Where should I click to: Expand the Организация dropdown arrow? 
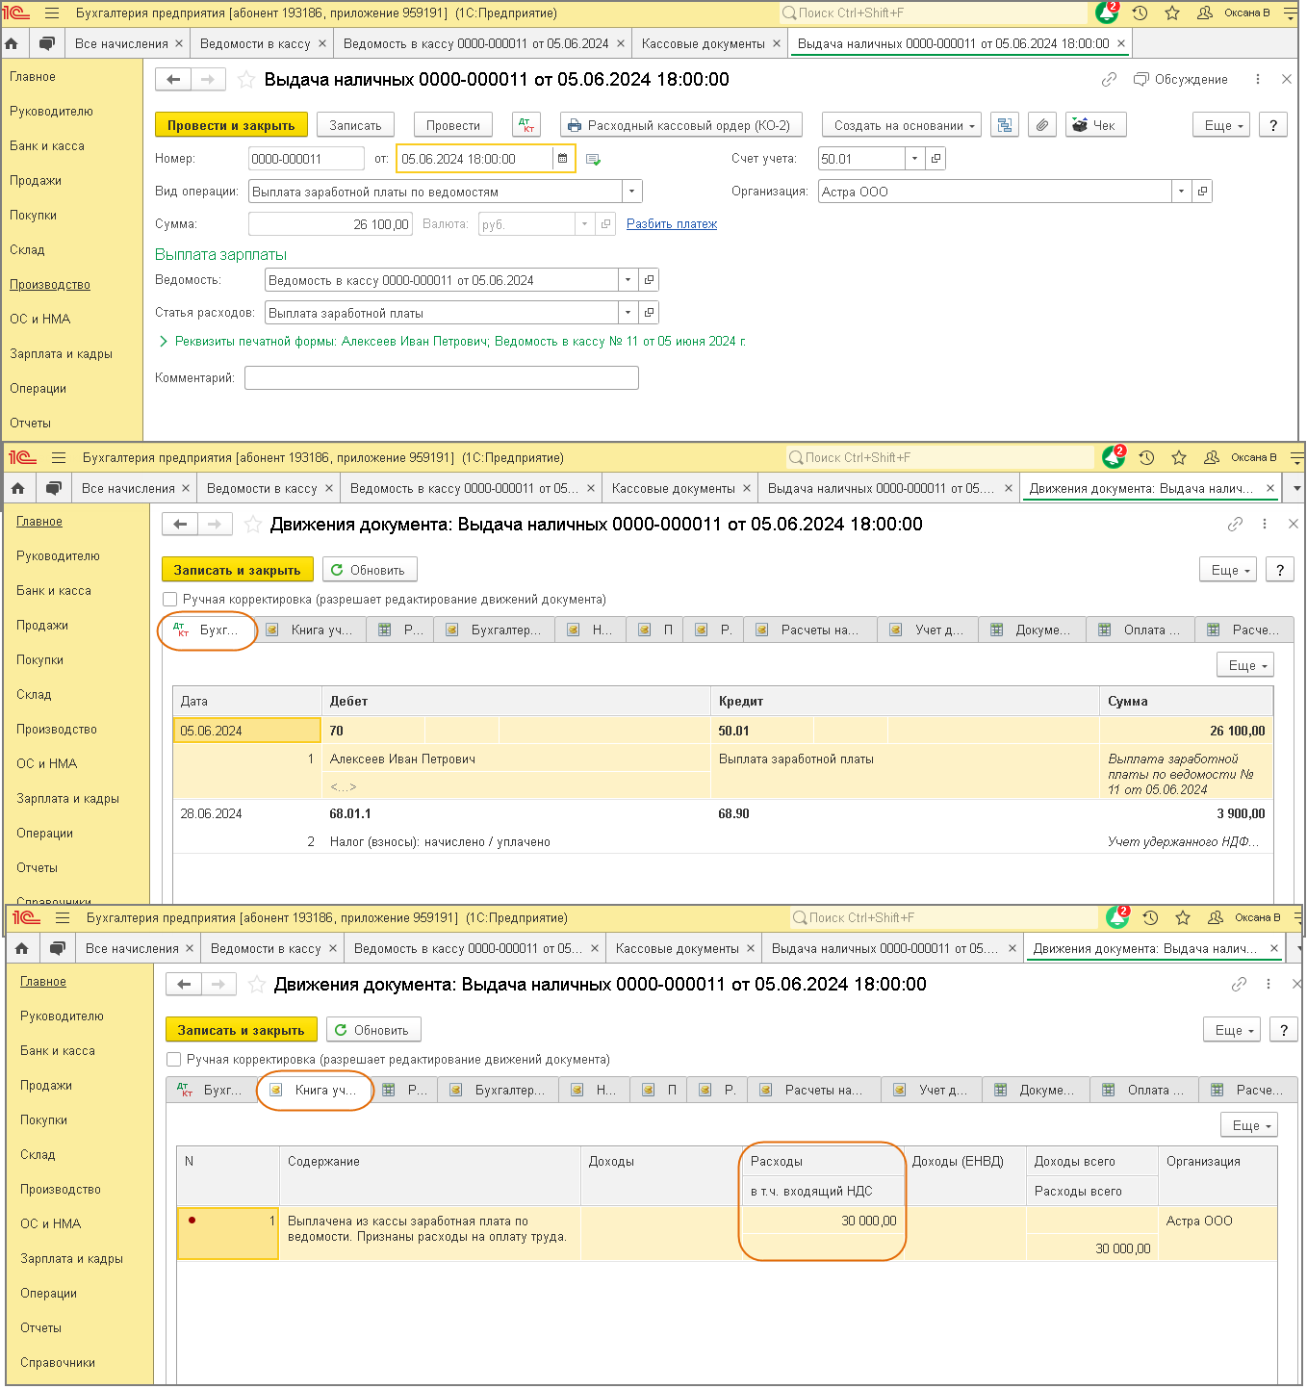coord(1181,192)
